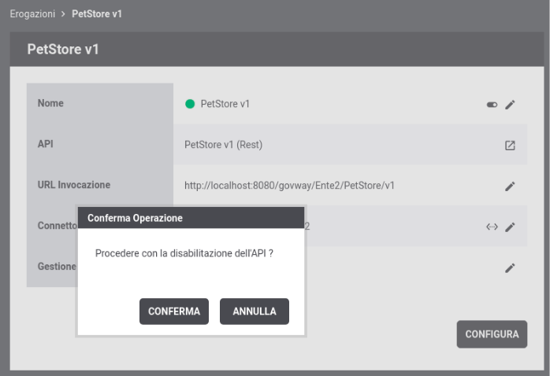This screenshot has height=376, width=550.
Task: Go back to Erogazioni in breadcrumb
Action: click(32, 14)
